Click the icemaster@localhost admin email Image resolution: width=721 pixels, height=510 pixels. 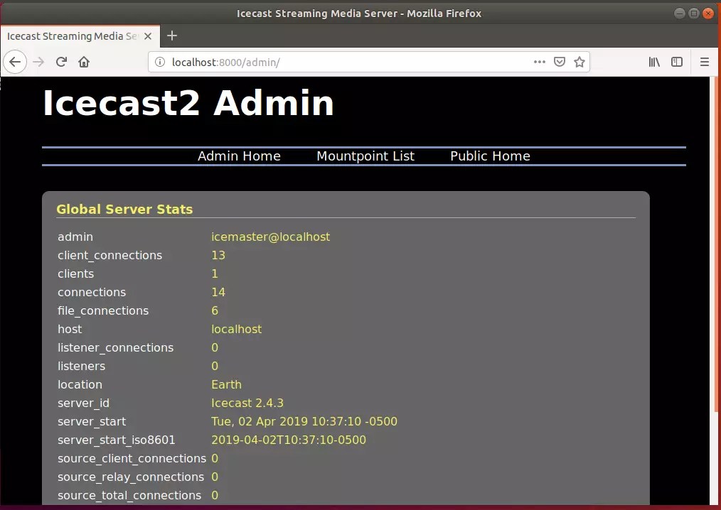pos(270,237)
